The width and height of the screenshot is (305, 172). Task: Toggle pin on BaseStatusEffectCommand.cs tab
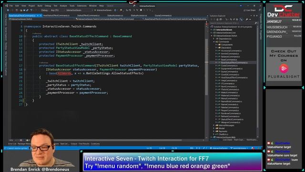click(x=38, y=16)
